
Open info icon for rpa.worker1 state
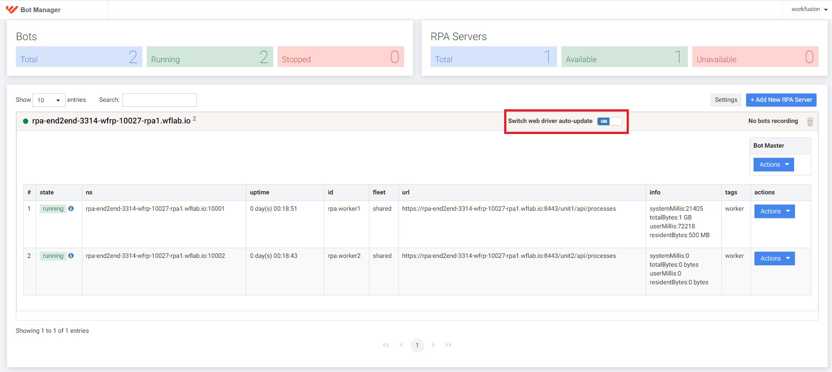coord(71,208)
